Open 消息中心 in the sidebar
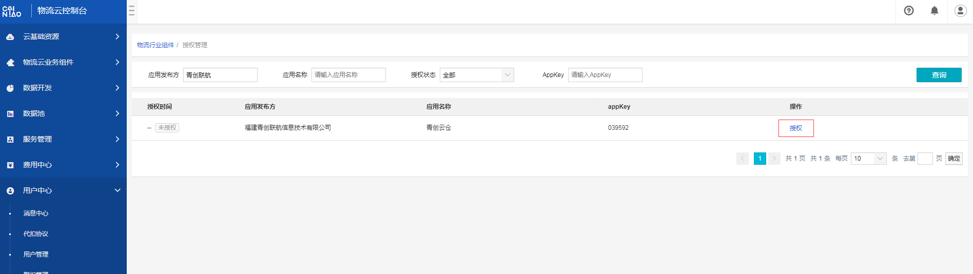This screenshot has height=274, width=973. (36, 213)
